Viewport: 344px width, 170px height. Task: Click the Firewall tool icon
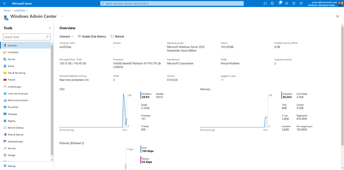pos(5,80)
